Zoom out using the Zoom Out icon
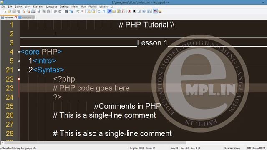 pos(82,11)
